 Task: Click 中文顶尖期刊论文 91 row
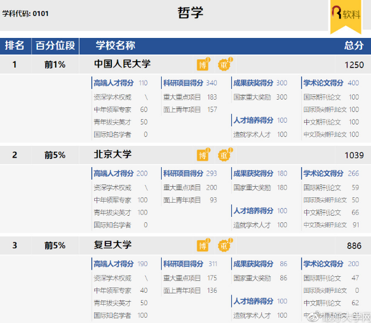[x=331, y=225]
